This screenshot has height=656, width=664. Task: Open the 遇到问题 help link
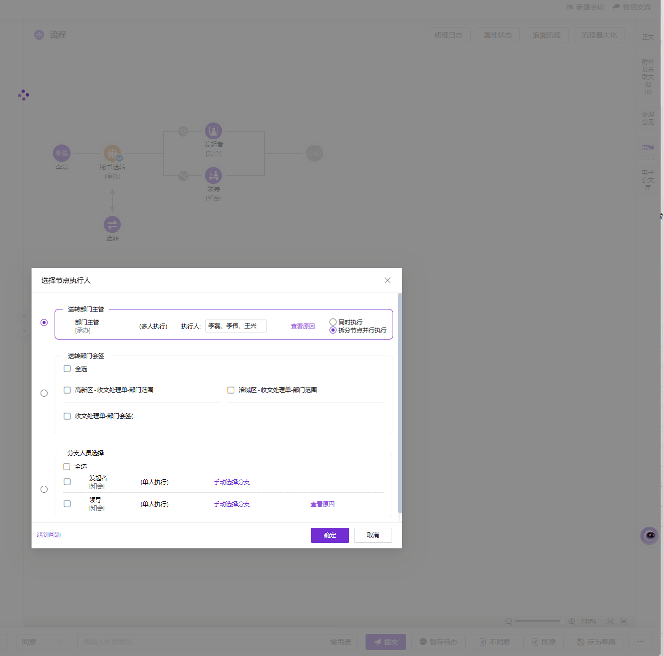[49, 535]
